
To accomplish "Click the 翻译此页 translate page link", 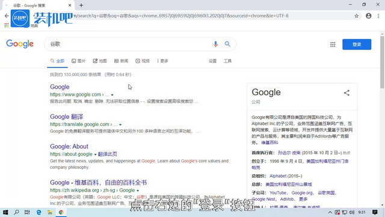I will click(x=108, y=154).
